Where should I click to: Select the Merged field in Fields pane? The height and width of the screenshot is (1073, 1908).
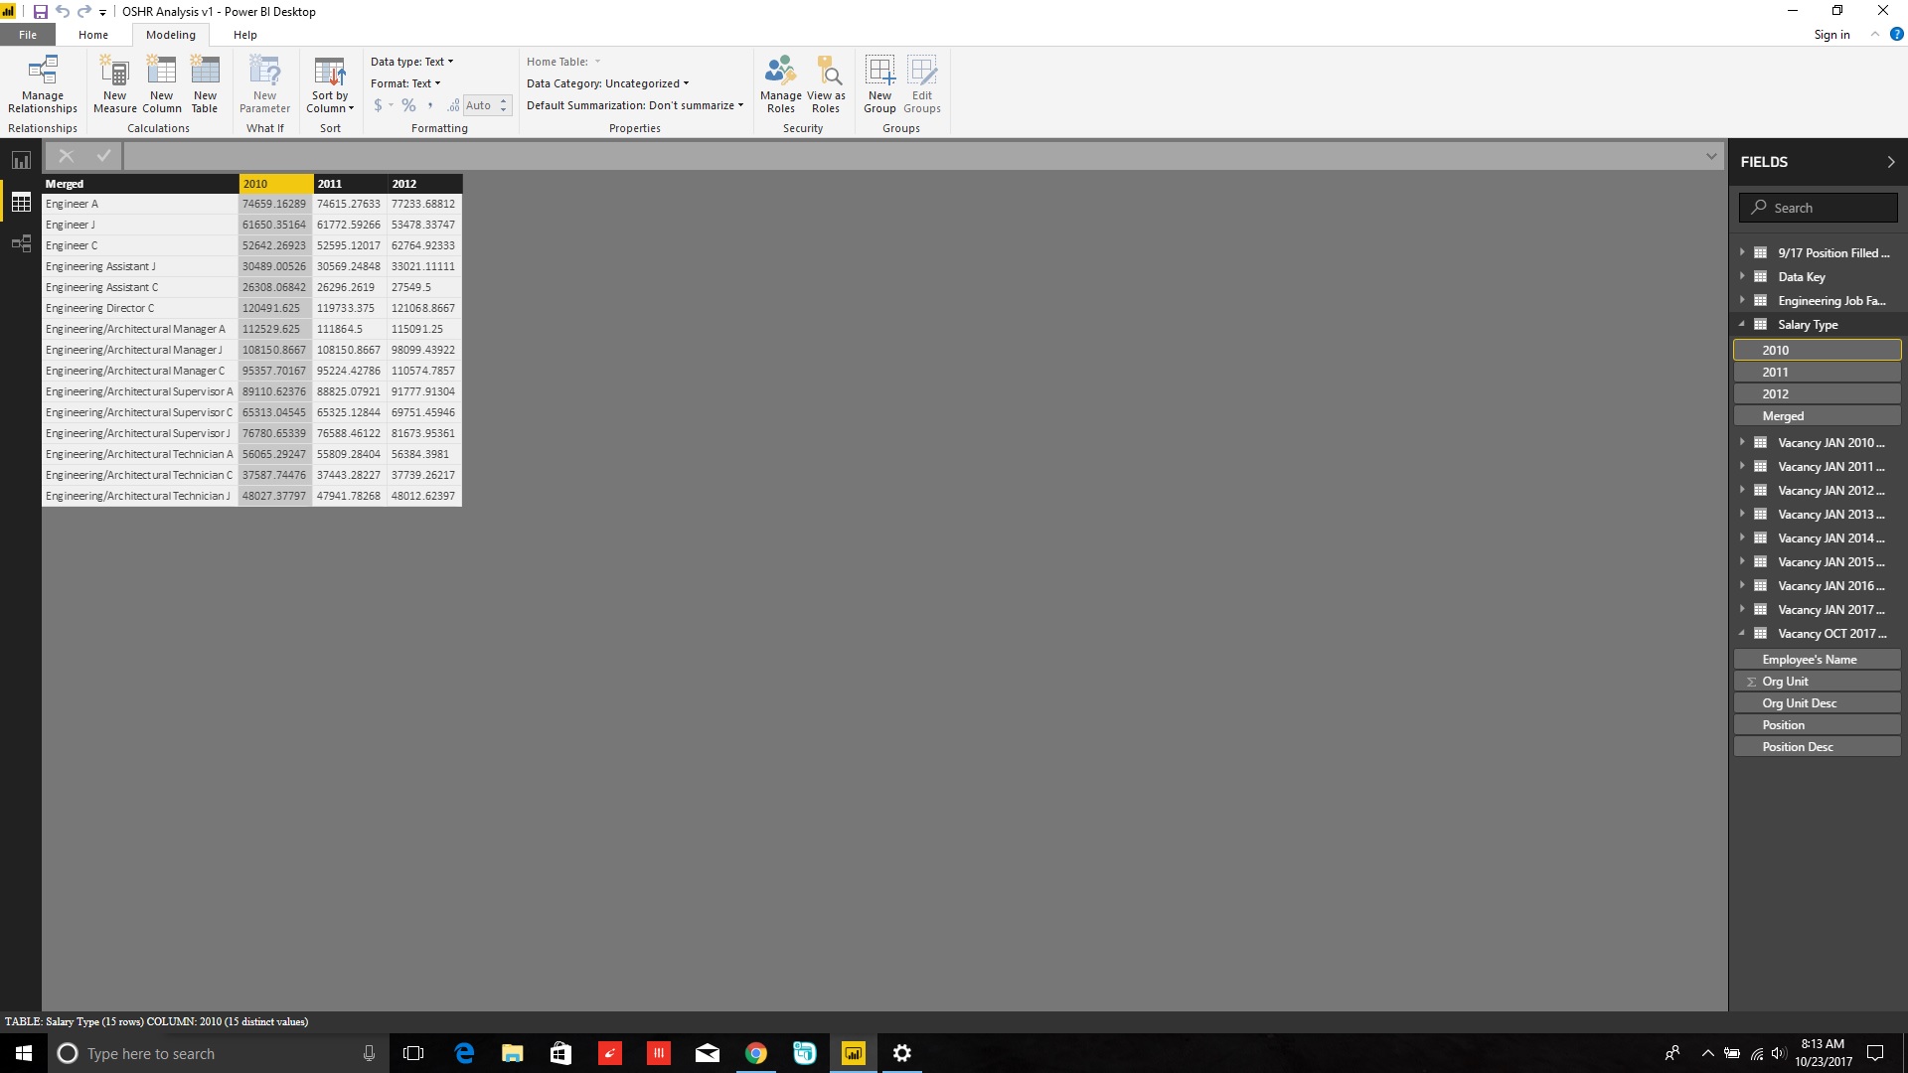tap(1817, 415)
